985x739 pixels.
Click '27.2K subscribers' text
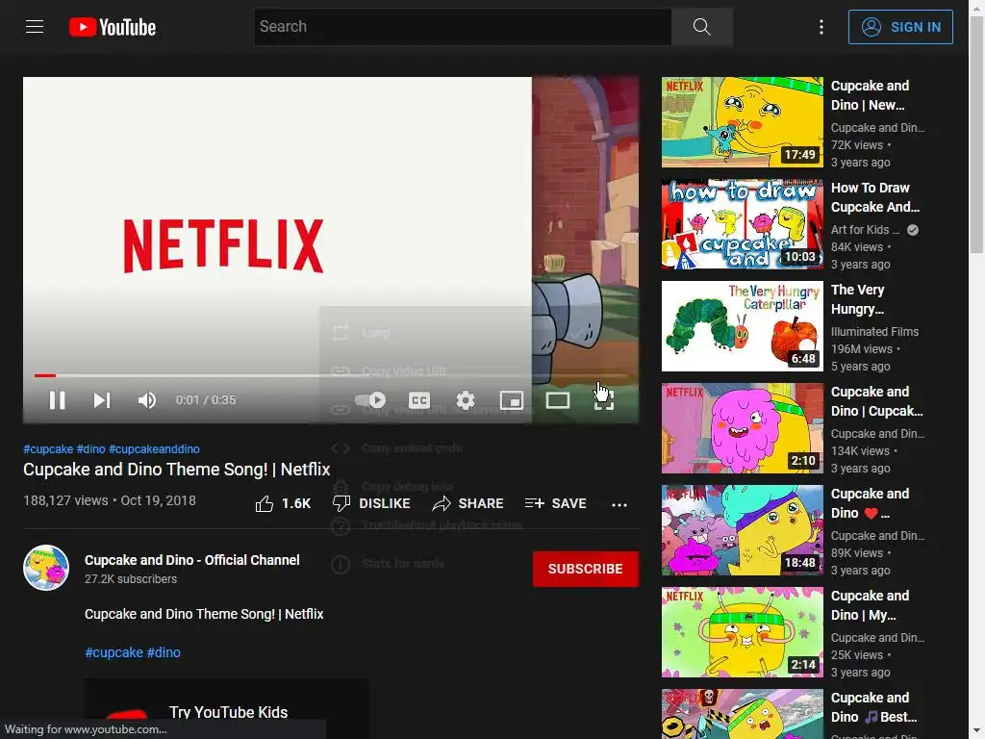131,579
